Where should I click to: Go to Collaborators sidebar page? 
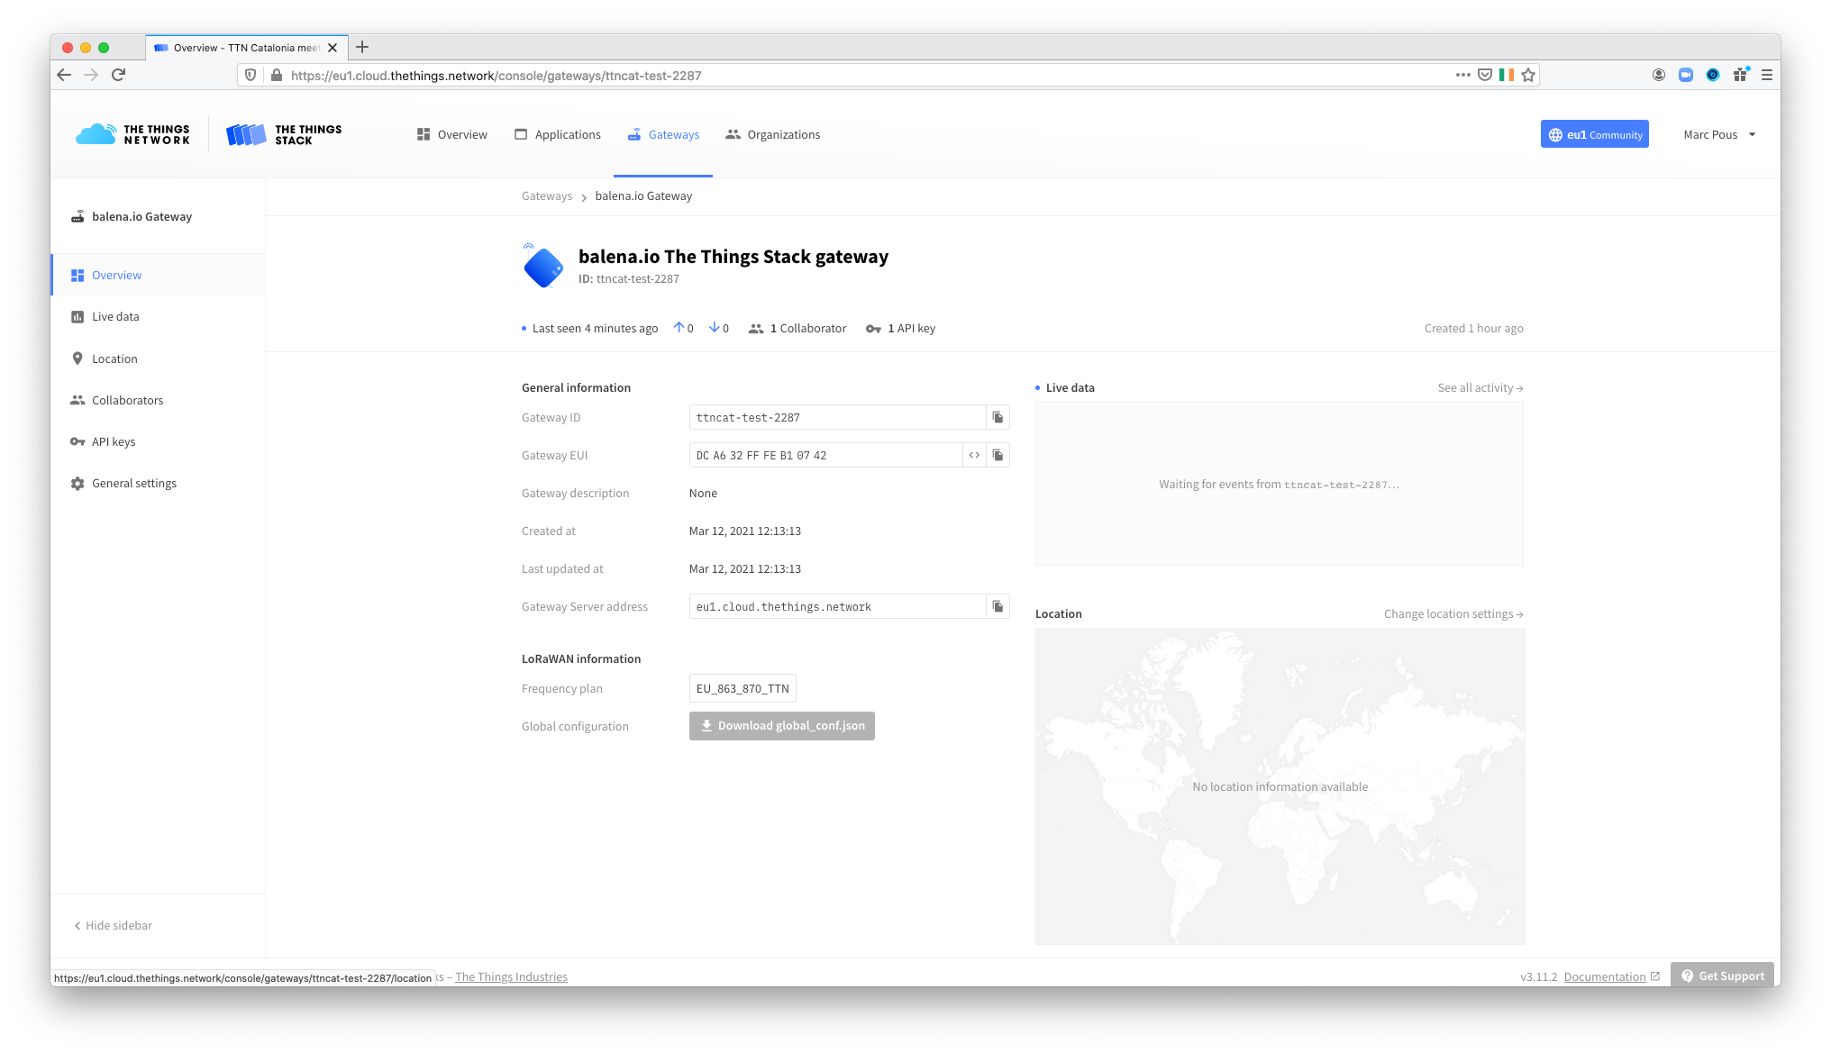(127, 400)
